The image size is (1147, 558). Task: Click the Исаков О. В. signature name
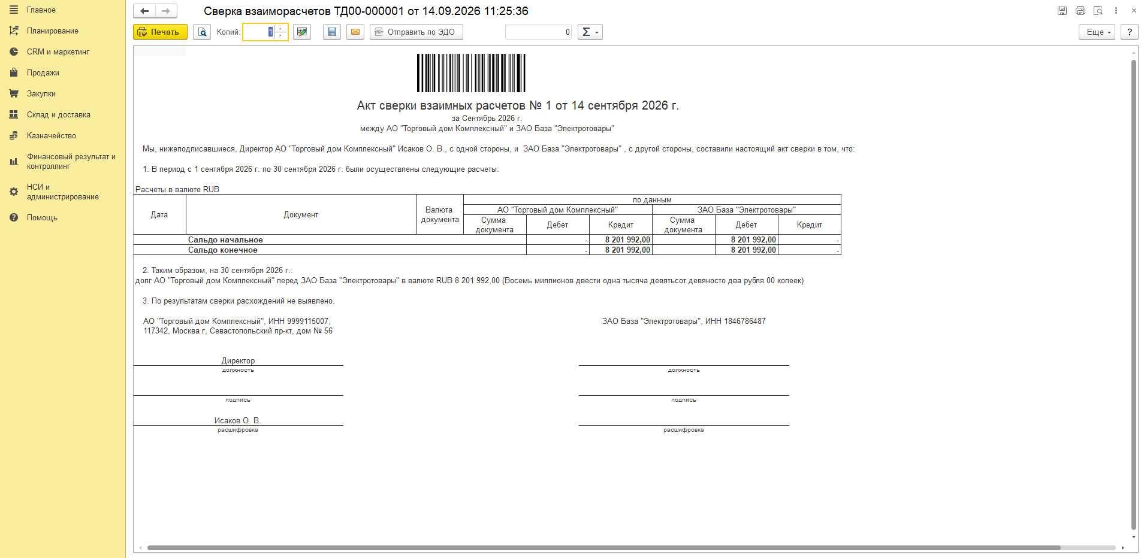coord(237,421)
